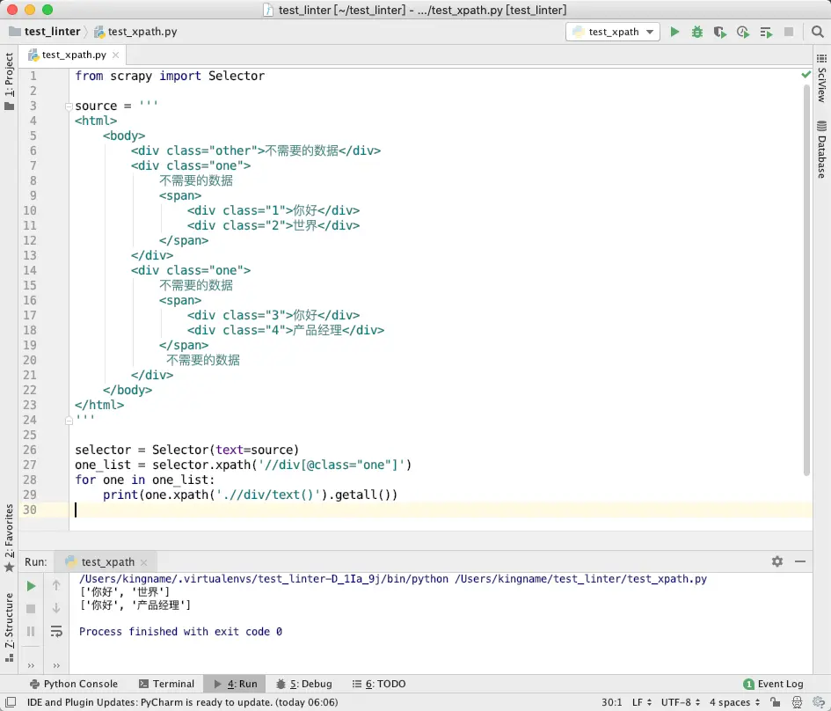The width and height of the screenshot is (831, 711).
Task: Collapse the source string fold at line 3
Action: click(x=69, y=106)
